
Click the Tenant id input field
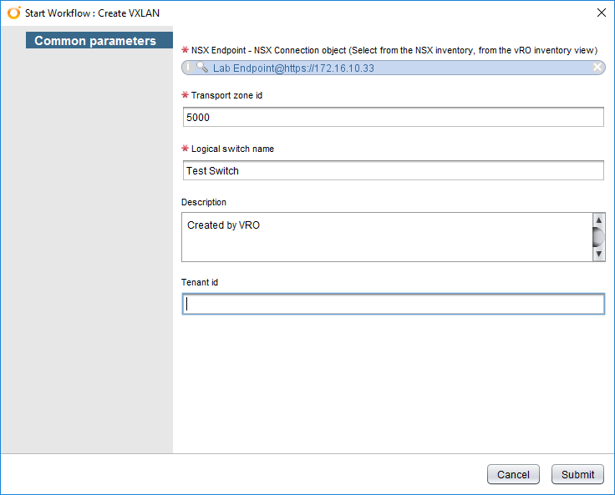393,305
